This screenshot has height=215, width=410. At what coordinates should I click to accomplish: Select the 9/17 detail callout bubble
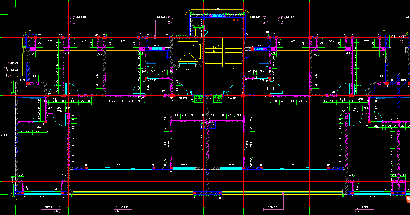point(404,39)
